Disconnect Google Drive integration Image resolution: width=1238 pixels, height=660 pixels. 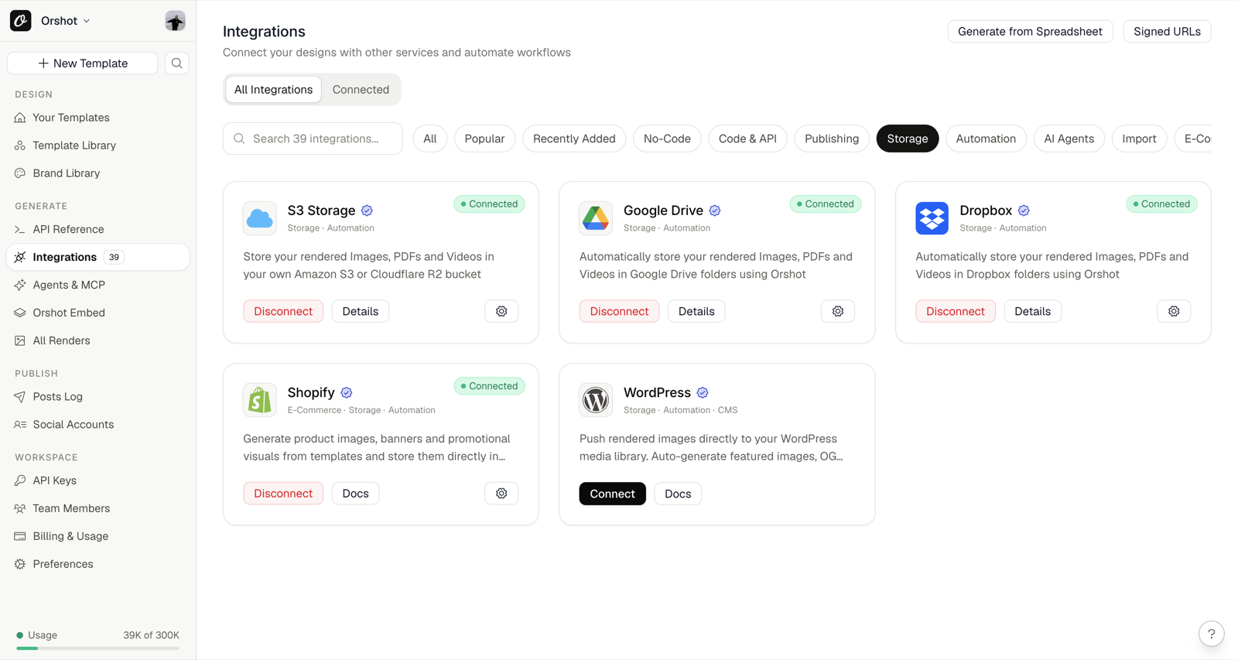coord(619,311)
